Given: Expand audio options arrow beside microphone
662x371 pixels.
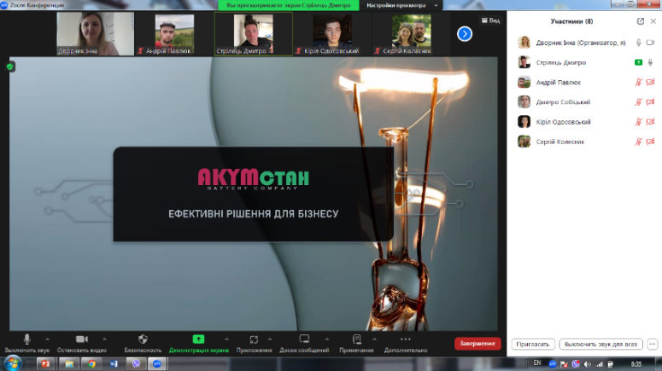Looking at the screenshot, I should click(47, 339).
